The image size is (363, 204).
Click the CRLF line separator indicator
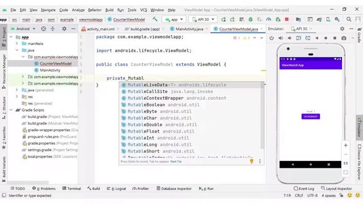[x=299, y=195]
